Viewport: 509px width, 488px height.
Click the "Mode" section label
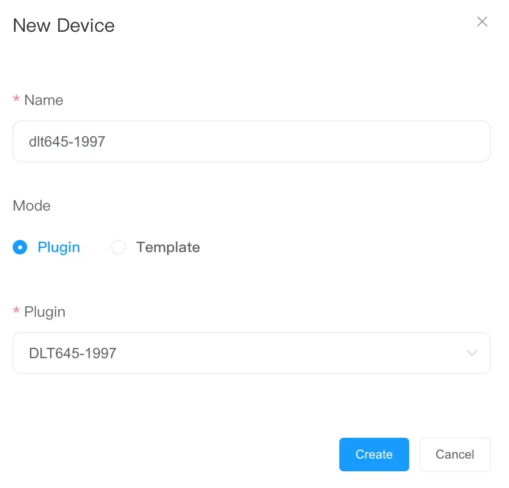click(x=32, y=206)
